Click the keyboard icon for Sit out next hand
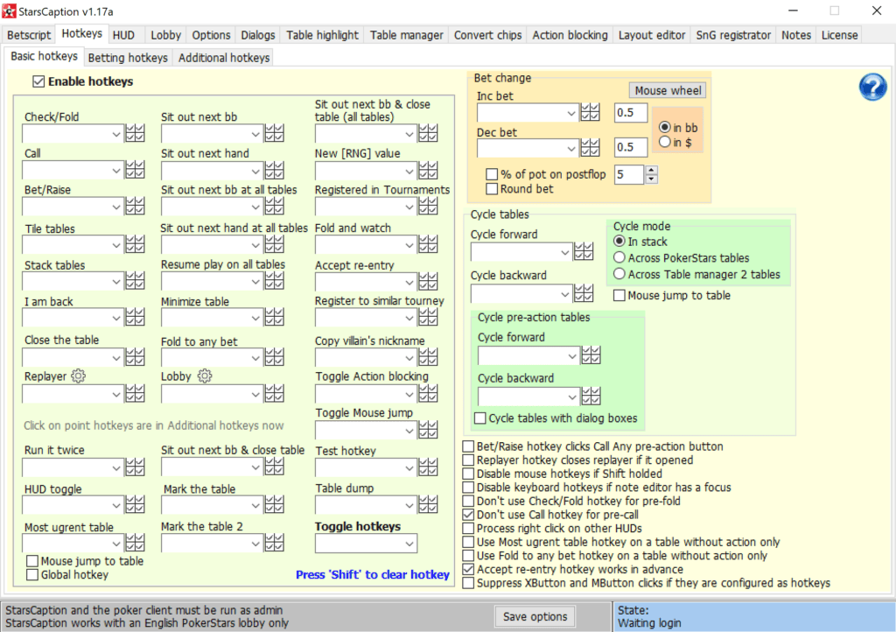Viewport: 896px width, 632px height. [274, 171]
